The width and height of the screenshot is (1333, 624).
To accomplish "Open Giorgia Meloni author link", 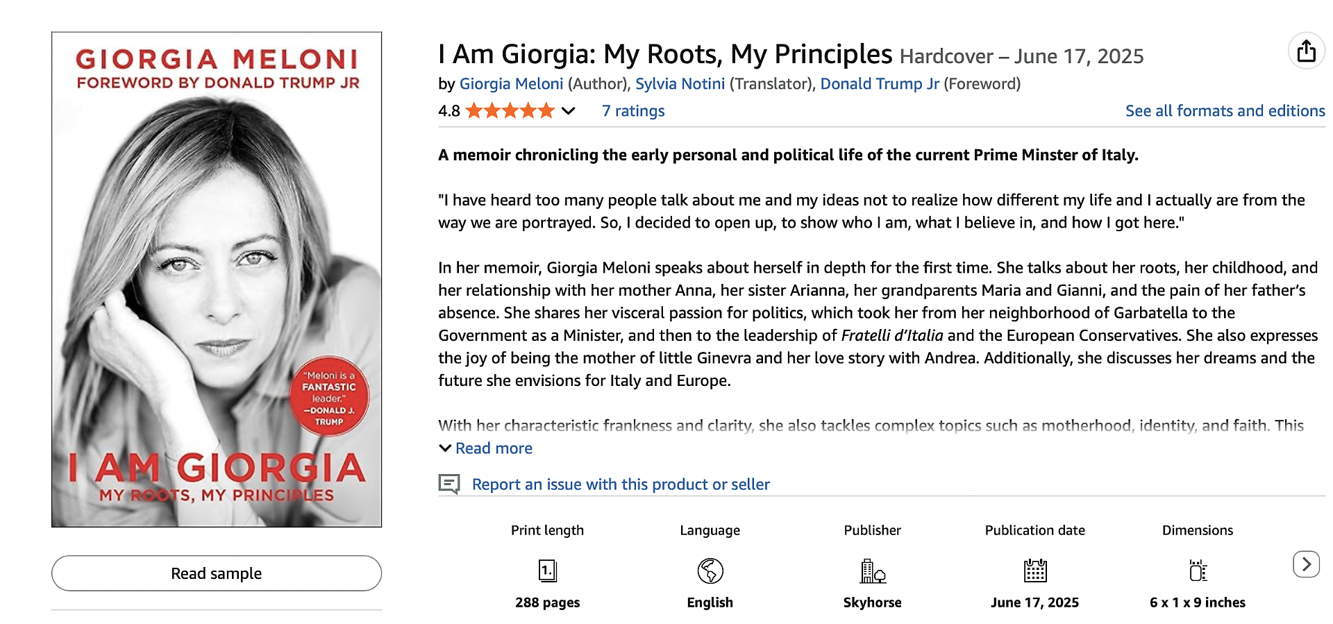I will pos(511,84).
